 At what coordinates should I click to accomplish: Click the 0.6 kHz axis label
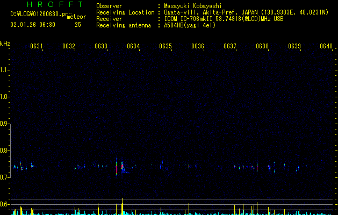4,204
